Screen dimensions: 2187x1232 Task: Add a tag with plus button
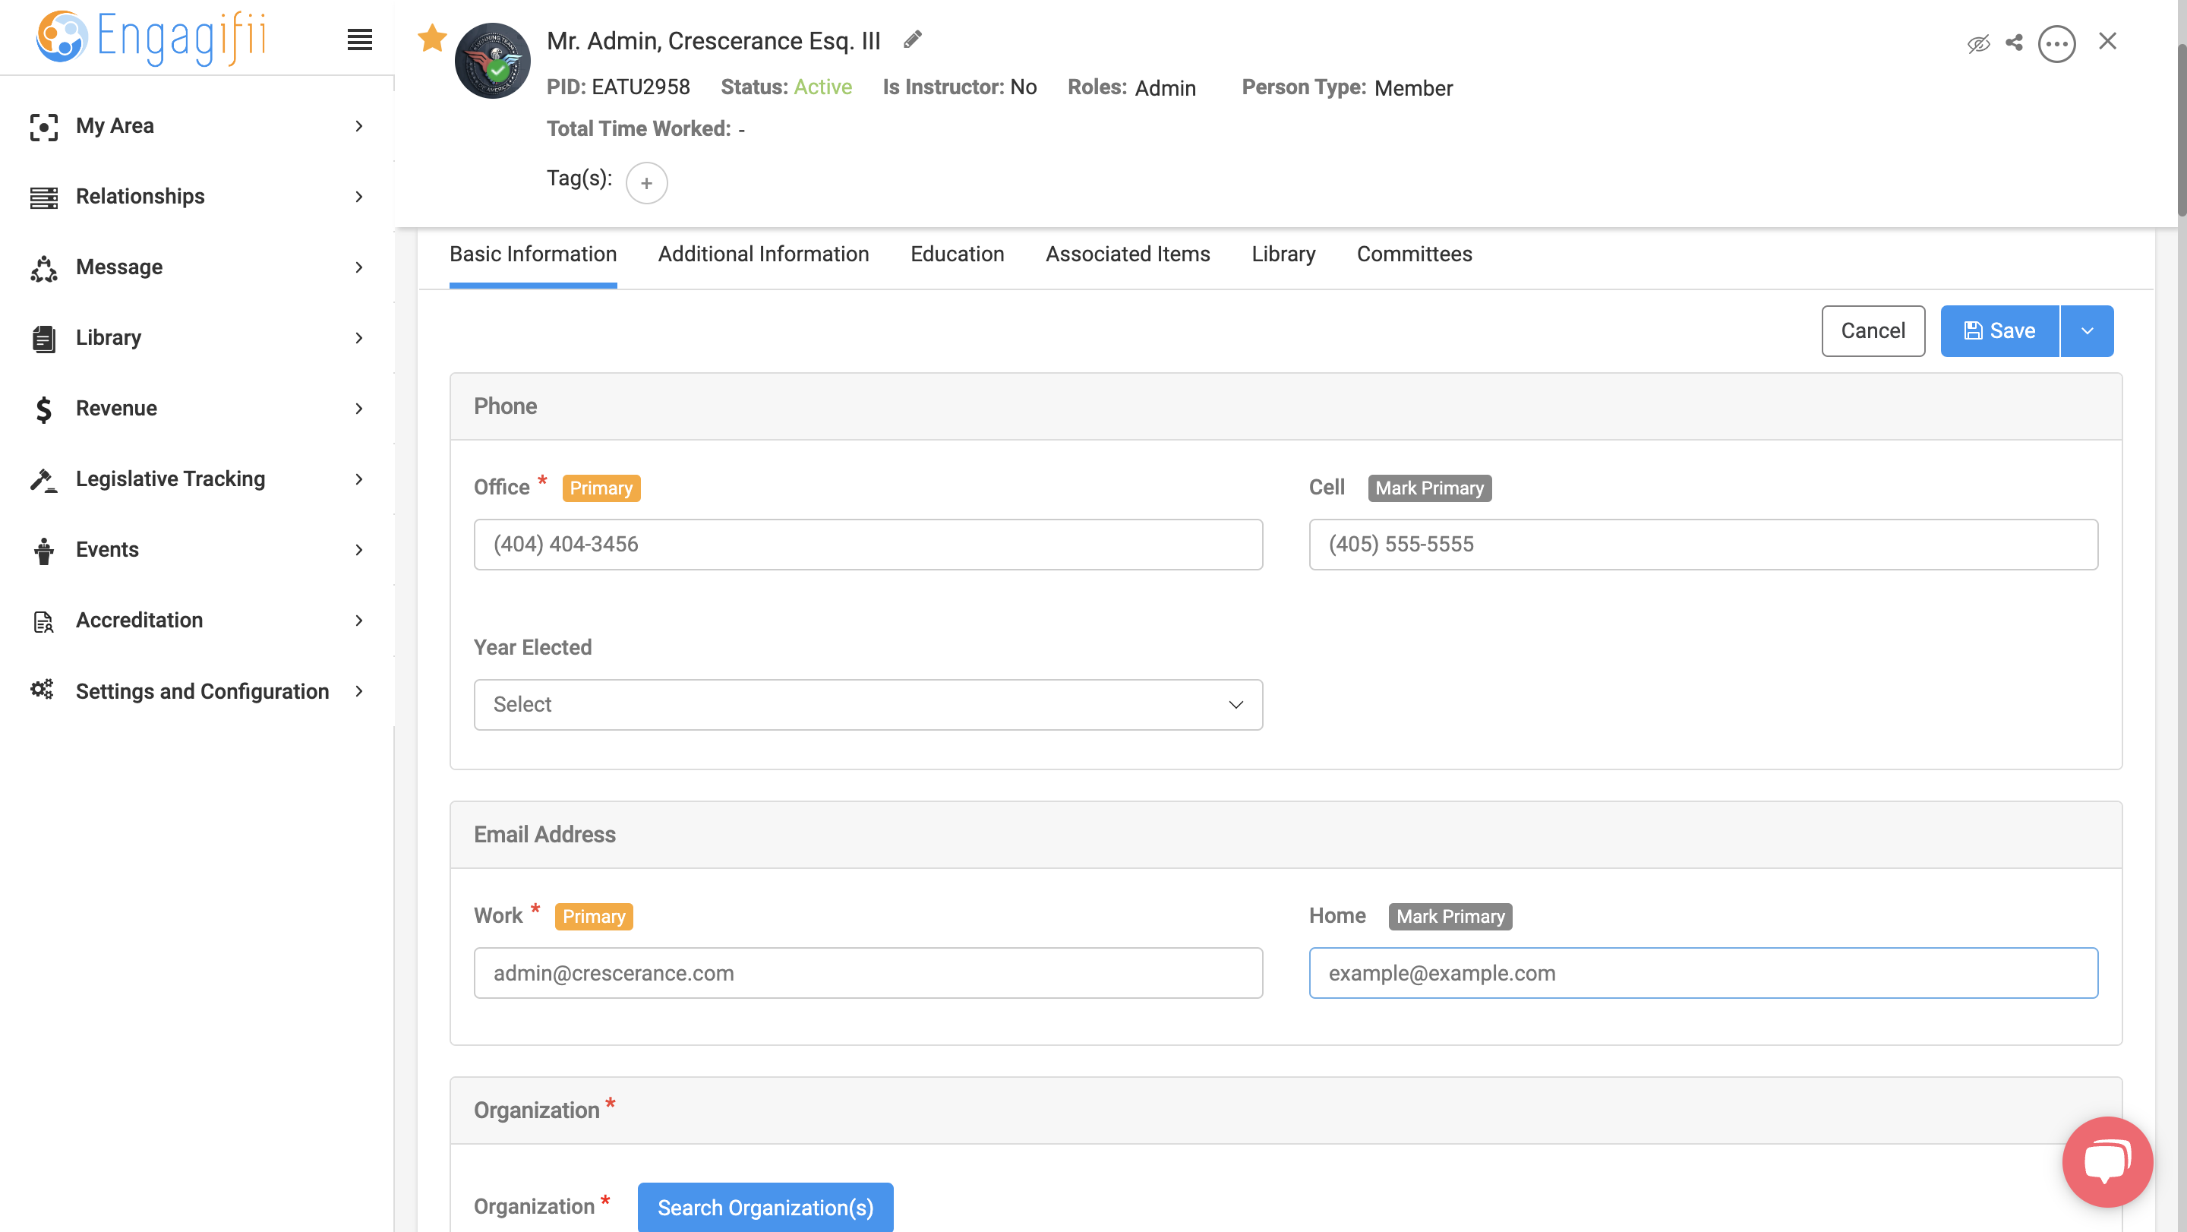pyautogui.click(x=646, y=182)
